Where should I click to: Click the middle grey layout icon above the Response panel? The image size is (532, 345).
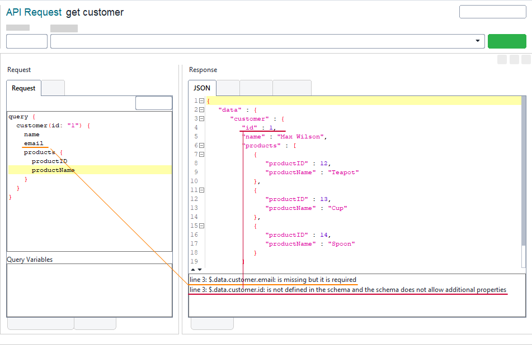514,59
